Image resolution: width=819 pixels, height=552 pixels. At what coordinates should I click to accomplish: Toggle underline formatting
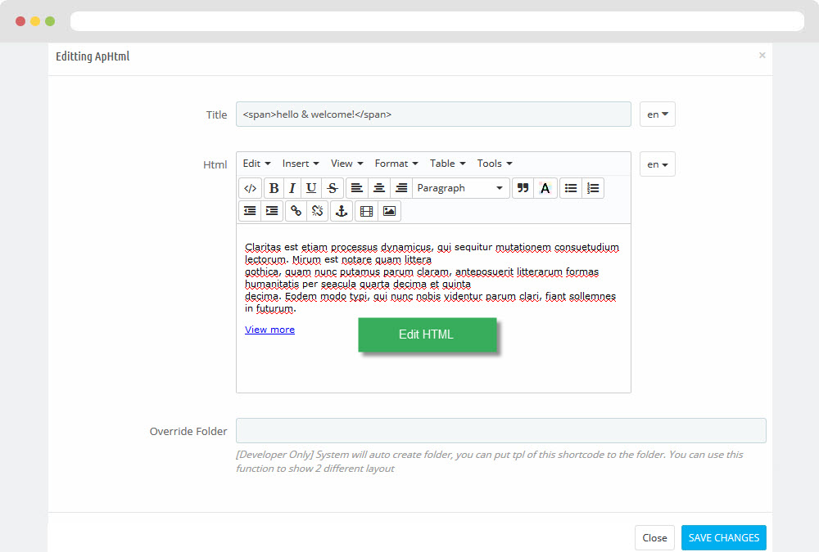point(311,188)
